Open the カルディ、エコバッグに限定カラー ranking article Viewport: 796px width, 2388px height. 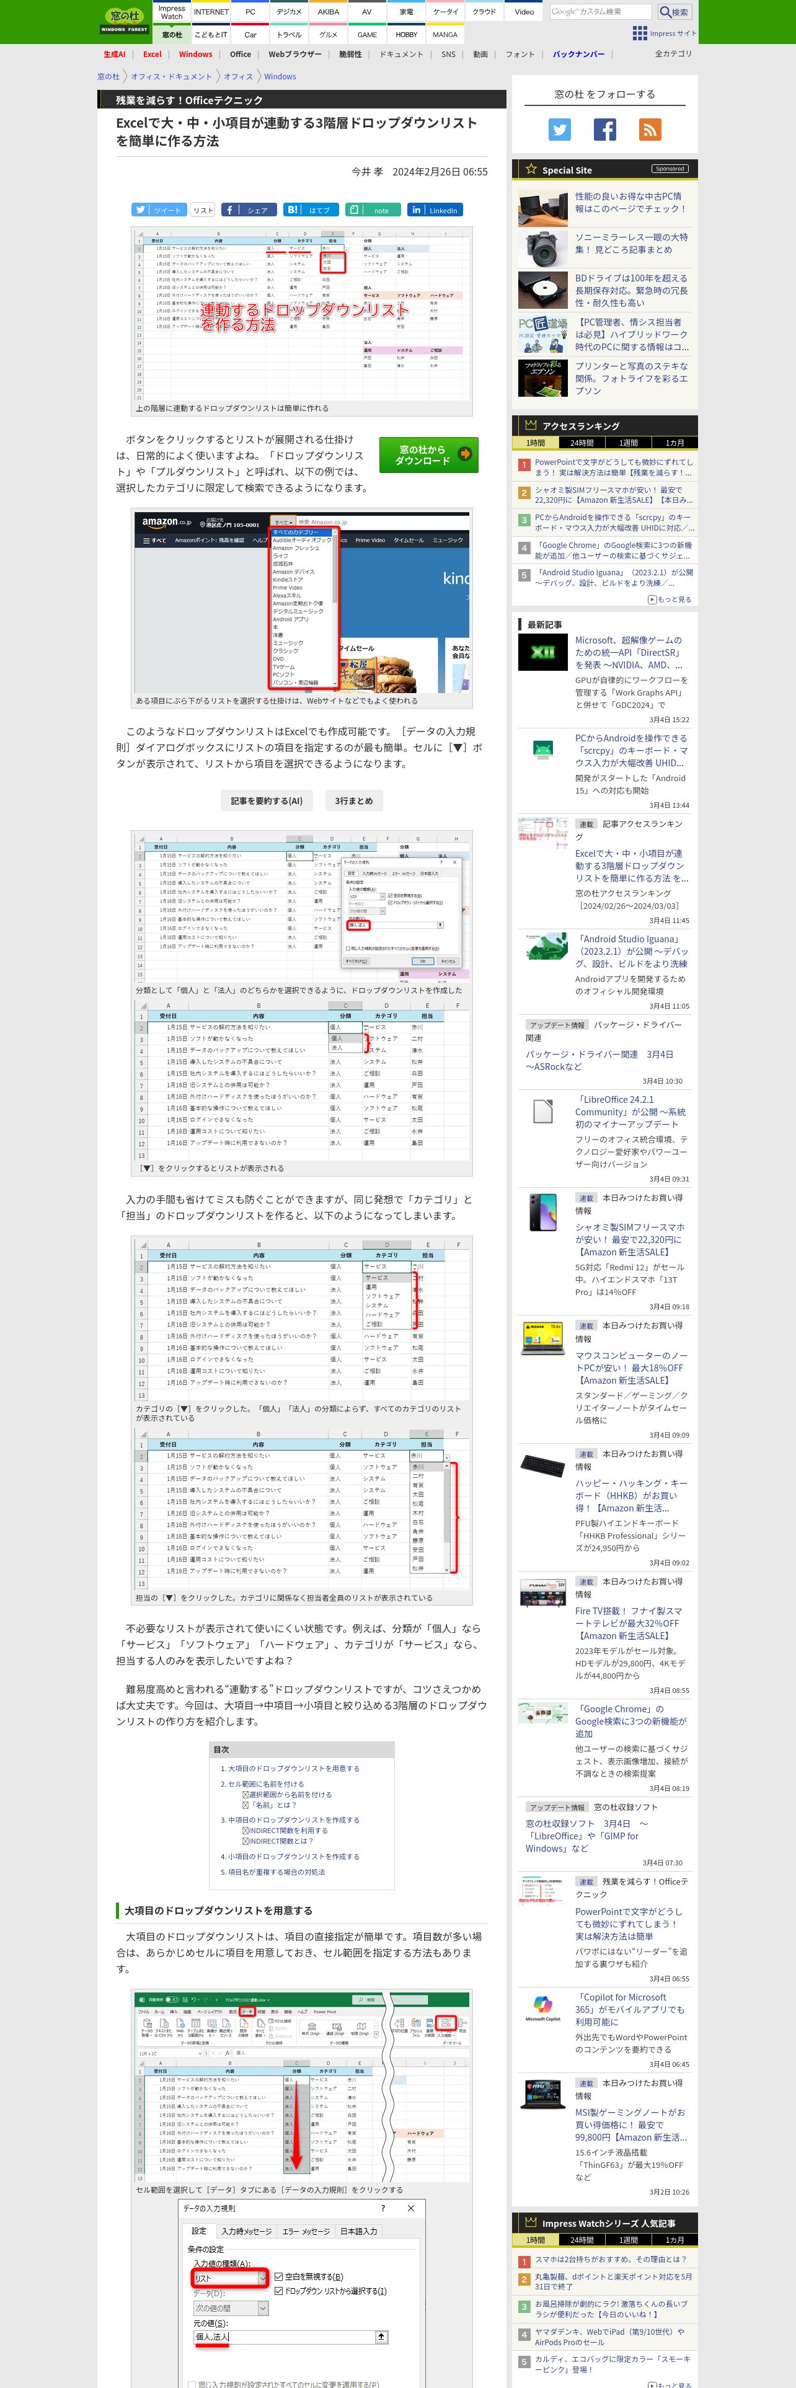(614, 2364)
